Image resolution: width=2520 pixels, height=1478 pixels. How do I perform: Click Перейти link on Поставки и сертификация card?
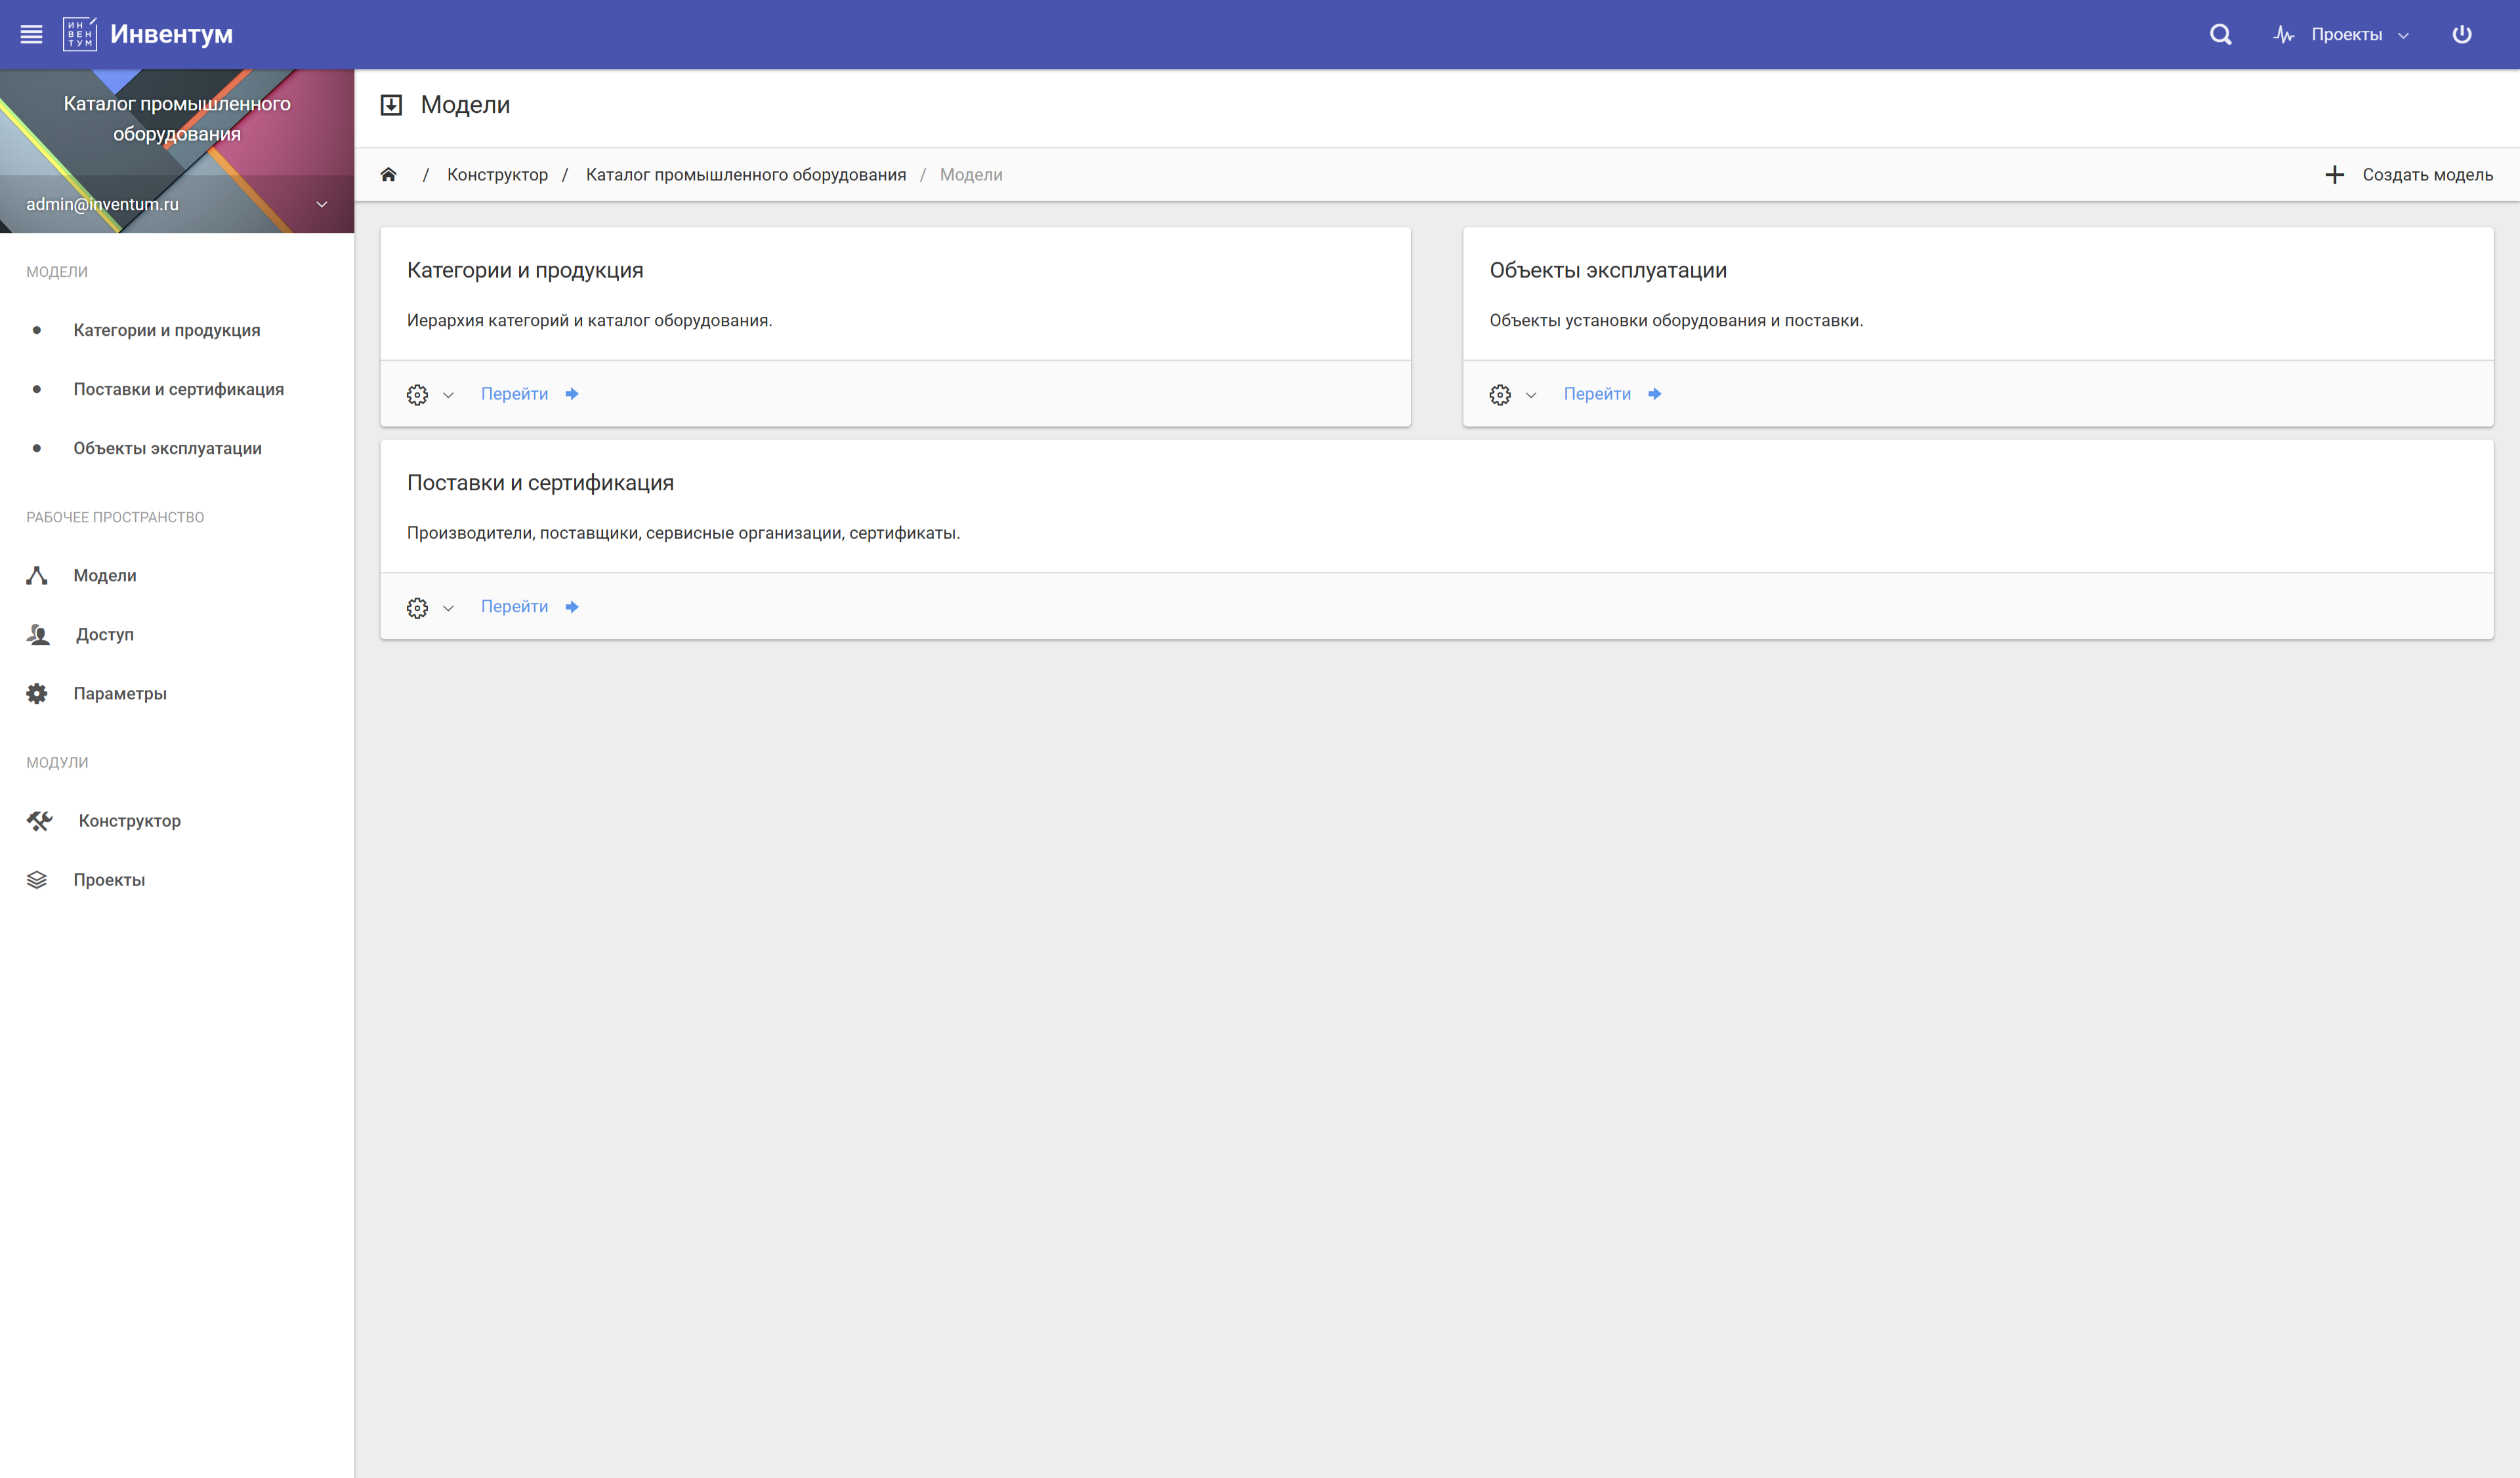[514, 607]
